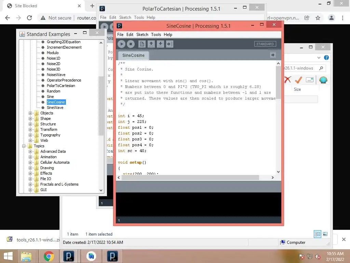Click the Drawing folder icon
This screenshot has width=350, height=263.
(x=36, y=168)
